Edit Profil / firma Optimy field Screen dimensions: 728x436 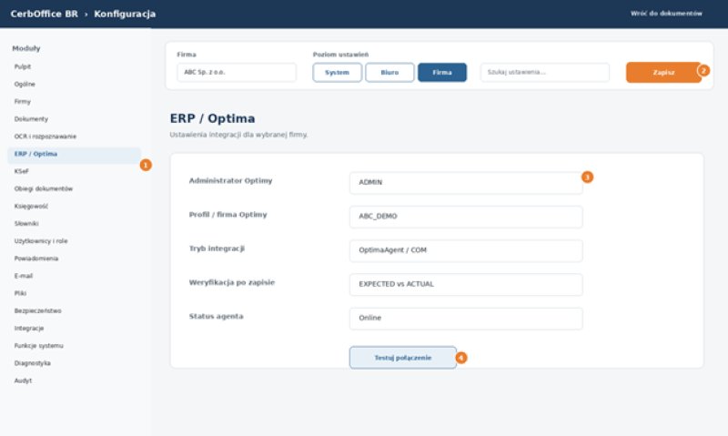tap(466, 217)
